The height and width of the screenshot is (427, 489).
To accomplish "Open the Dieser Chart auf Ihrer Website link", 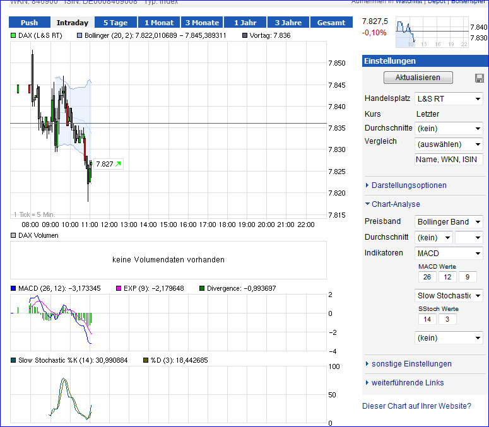I will tap(416, 406).
